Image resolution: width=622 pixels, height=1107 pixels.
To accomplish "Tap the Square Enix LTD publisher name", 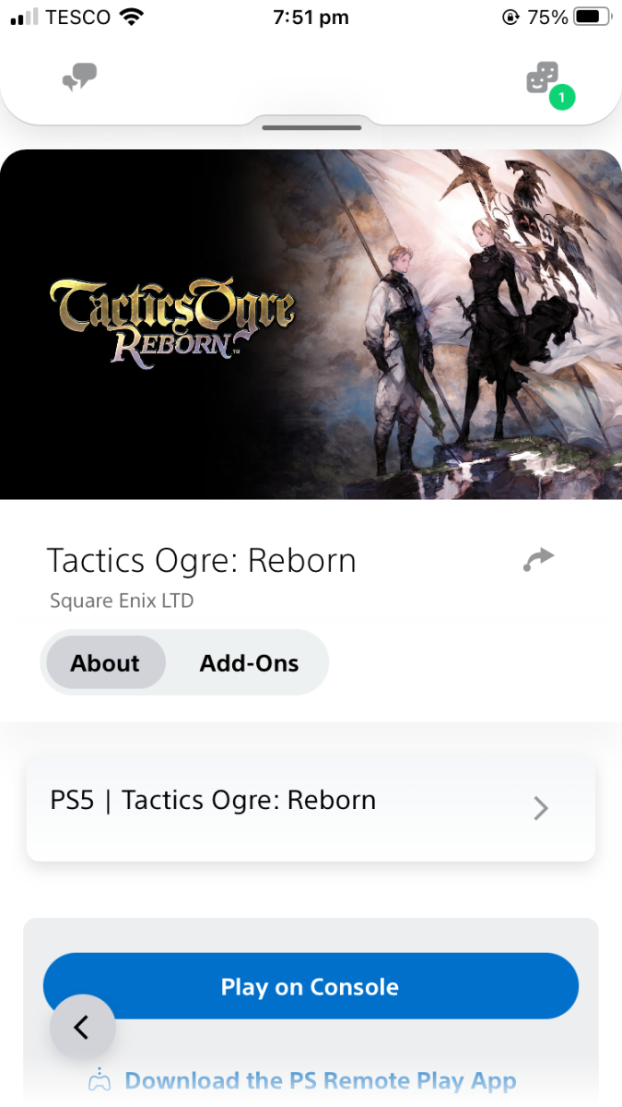I will click(x=122, y=601).
